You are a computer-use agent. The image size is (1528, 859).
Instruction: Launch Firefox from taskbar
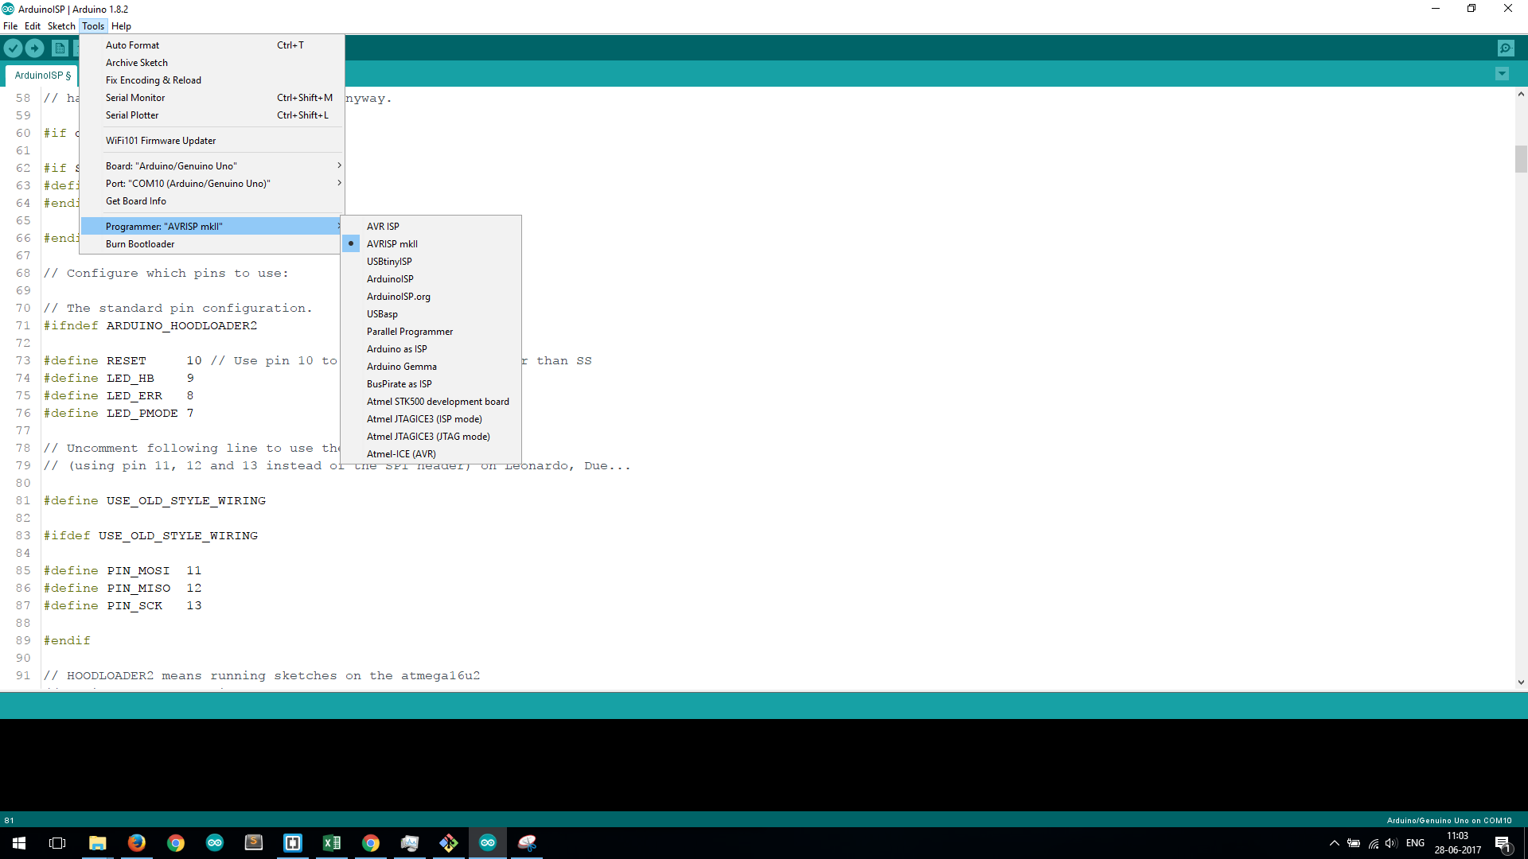(136, 843)
